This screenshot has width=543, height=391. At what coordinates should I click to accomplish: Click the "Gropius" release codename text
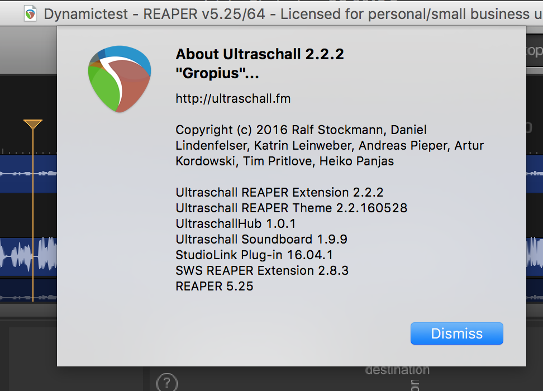[x=217, y=73]
